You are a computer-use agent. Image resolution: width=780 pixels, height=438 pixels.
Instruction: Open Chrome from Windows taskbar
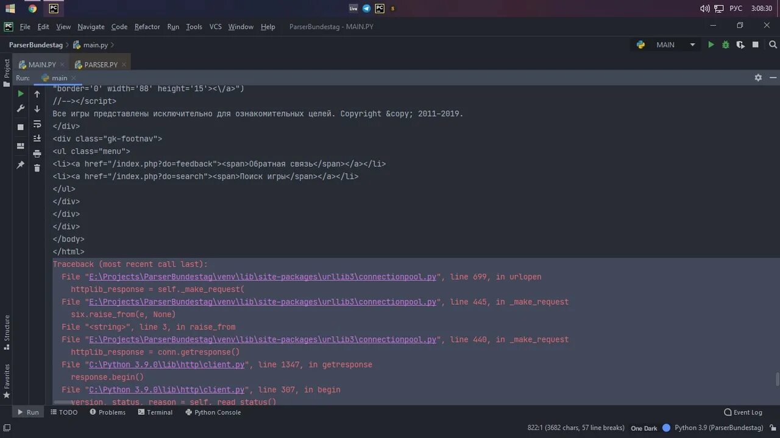(x=32, y=8)
